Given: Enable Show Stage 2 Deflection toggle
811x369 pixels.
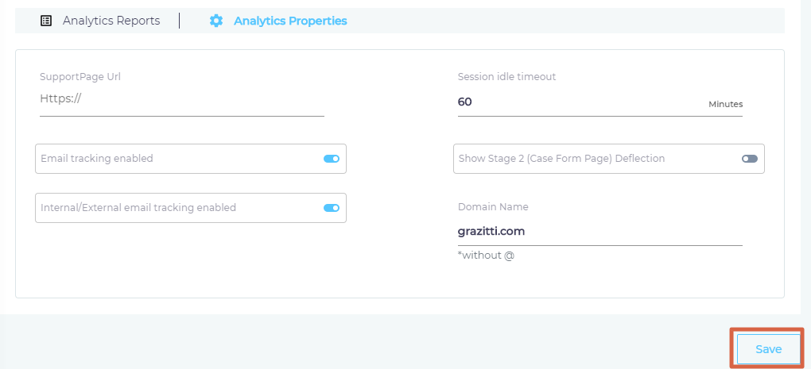Looking at the screenshot, I should [750, 159].
